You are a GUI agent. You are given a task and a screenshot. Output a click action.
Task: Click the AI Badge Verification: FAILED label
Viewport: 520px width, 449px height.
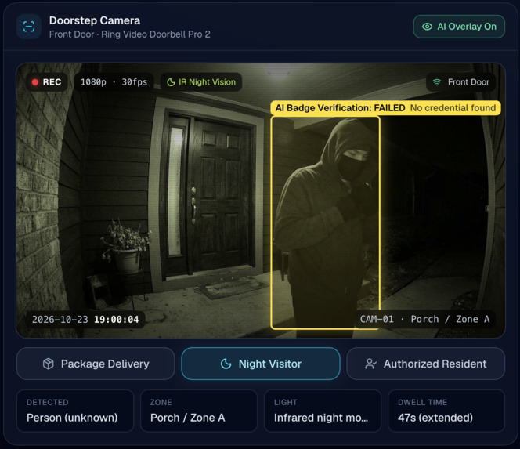(340, 108)
